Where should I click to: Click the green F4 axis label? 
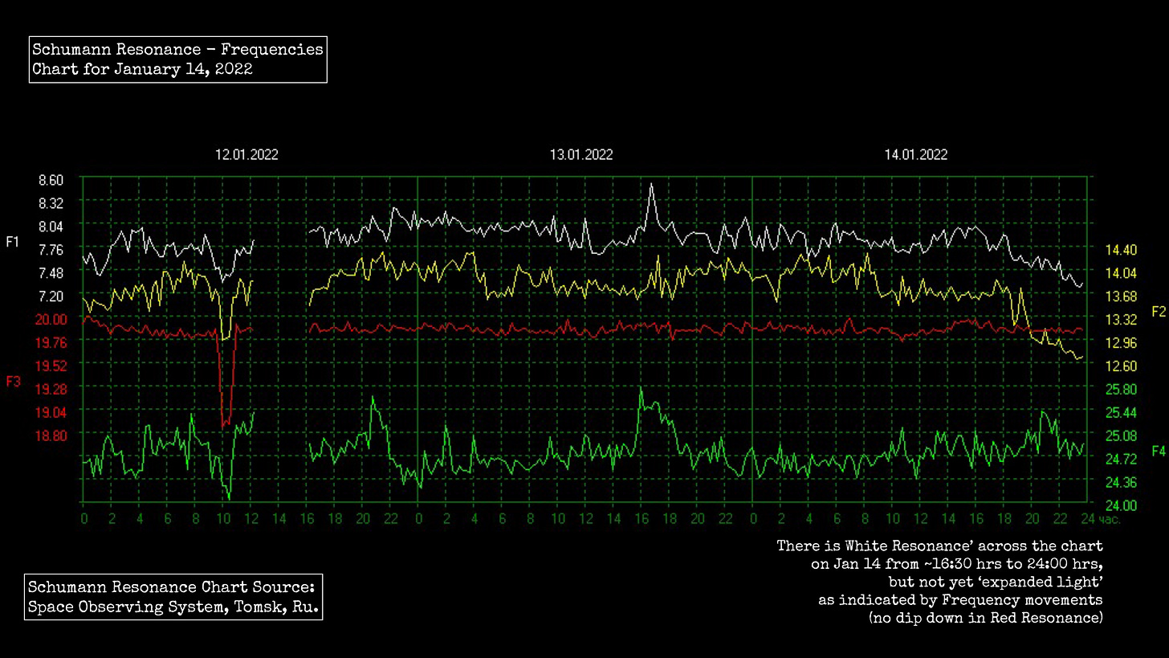(x=1158, y=452)
